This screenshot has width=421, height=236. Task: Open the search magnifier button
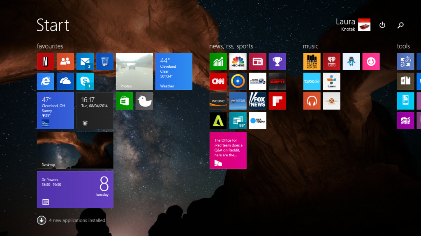point(400,25)
